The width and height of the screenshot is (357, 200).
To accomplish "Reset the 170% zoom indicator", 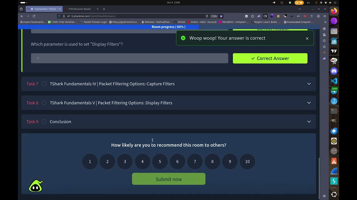I will point(214,16).
